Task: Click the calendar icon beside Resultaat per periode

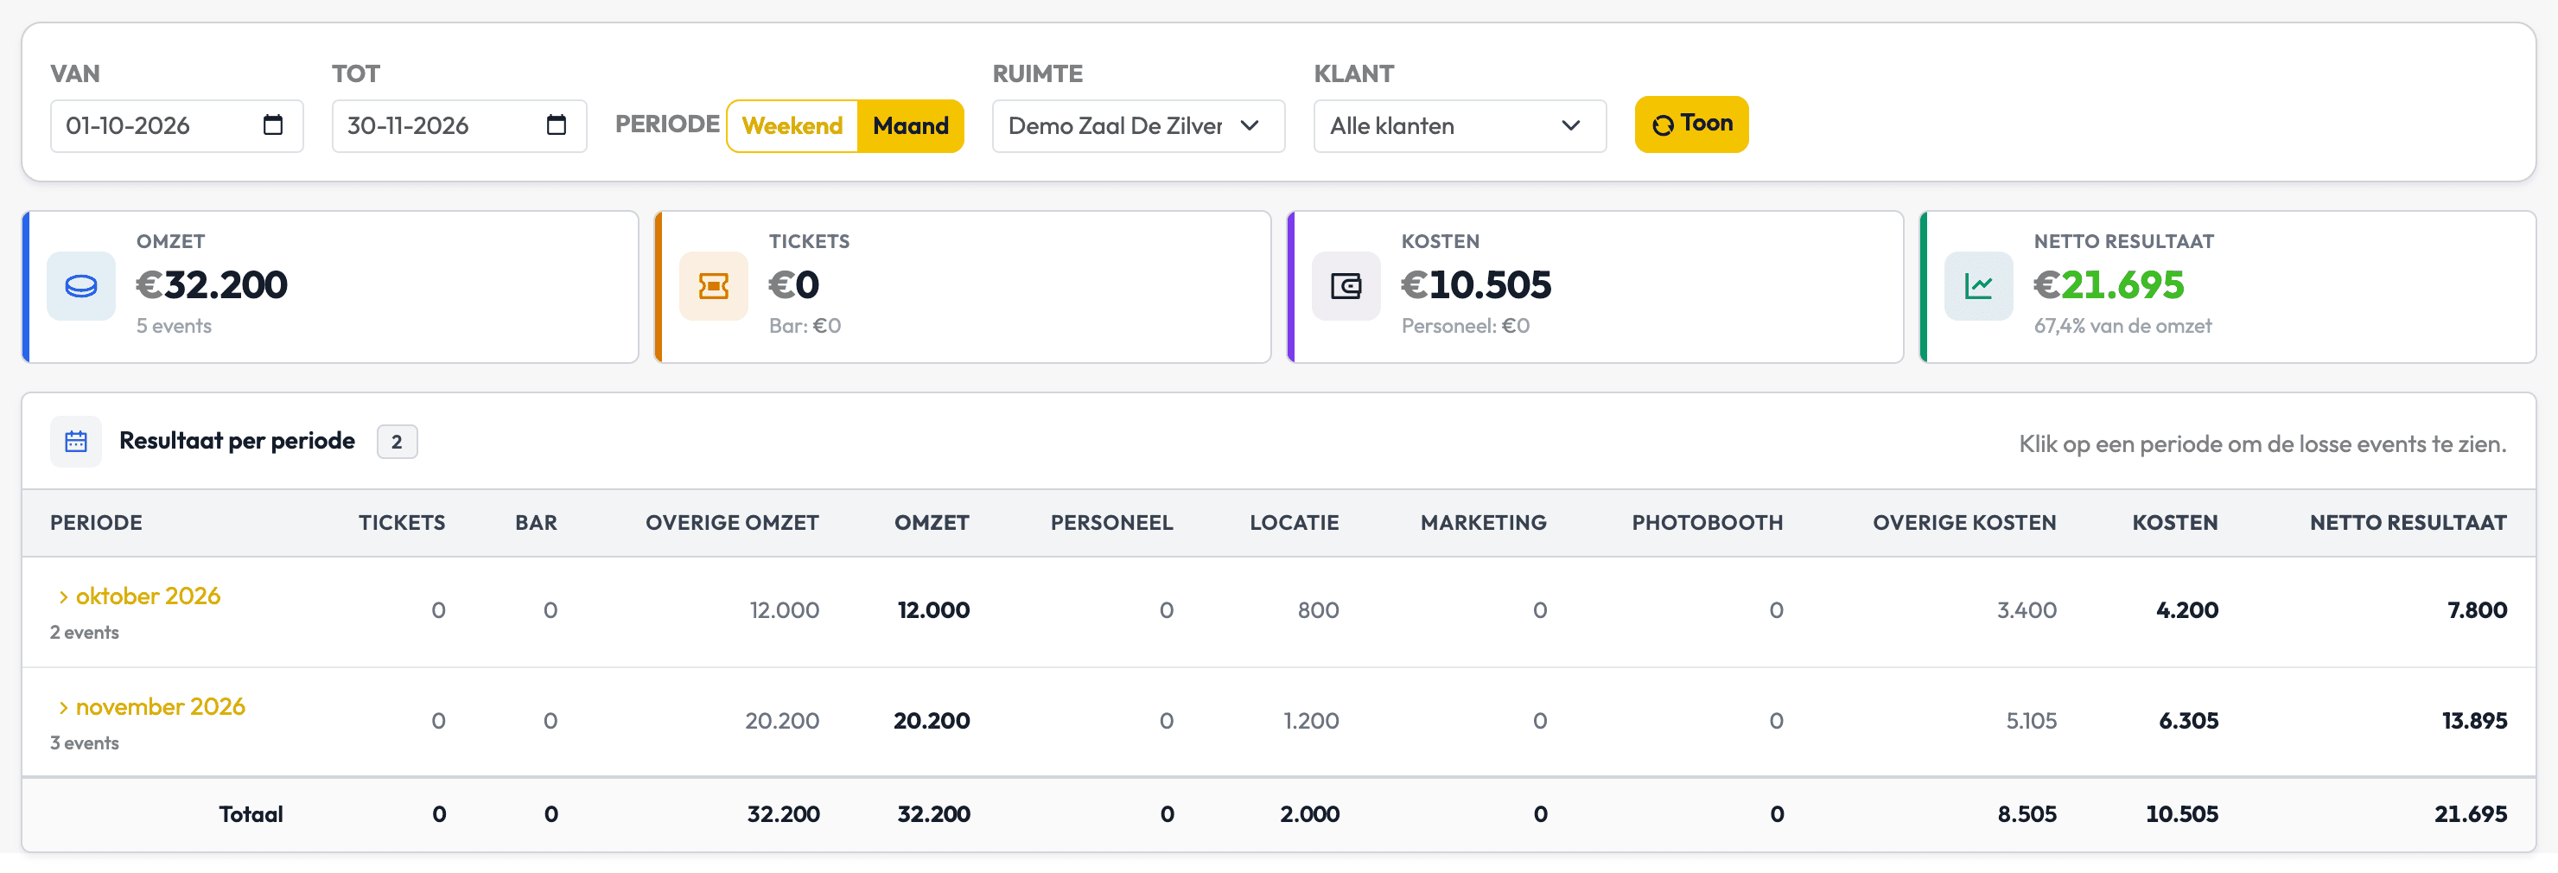Action: [76, 442]
